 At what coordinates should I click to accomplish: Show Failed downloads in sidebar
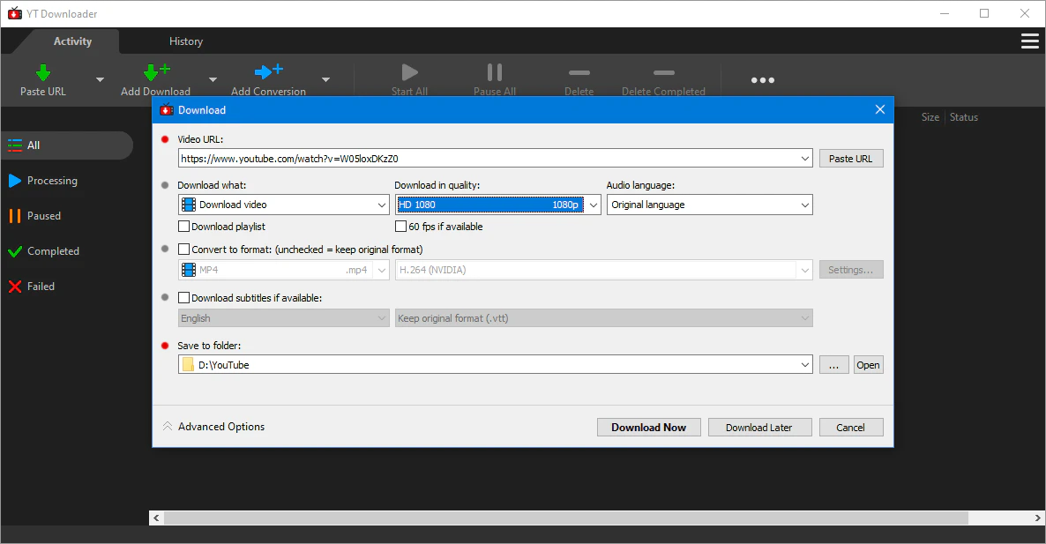[41, 287]
